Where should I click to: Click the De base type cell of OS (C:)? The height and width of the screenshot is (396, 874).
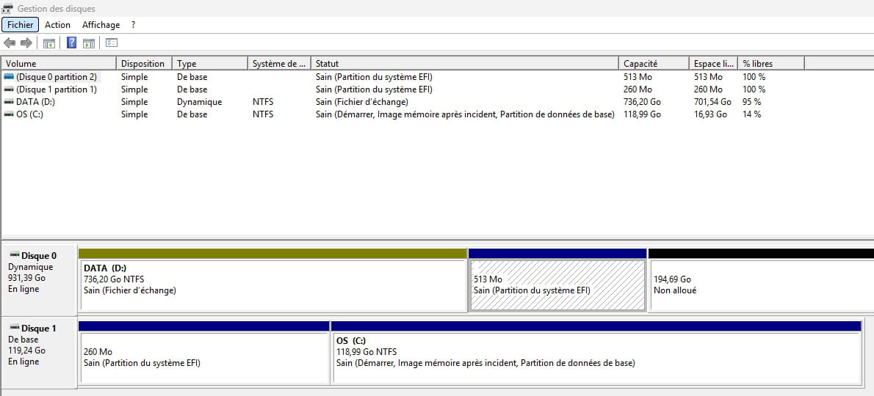click(x=192, y=114)
